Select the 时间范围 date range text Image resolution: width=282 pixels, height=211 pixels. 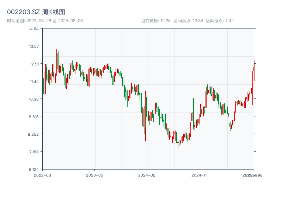tap(45, 21)
